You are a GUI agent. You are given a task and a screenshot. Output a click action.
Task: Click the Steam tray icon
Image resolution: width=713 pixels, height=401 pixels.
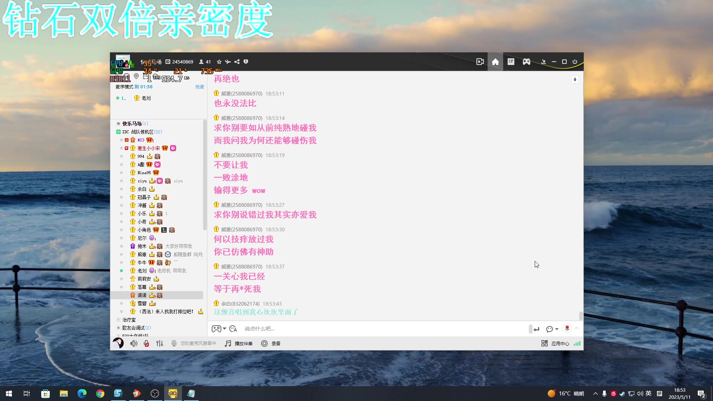(622, 394)
